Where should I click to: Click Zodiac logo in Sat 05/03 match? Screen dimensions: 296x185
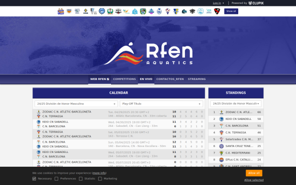coord(38,136)
